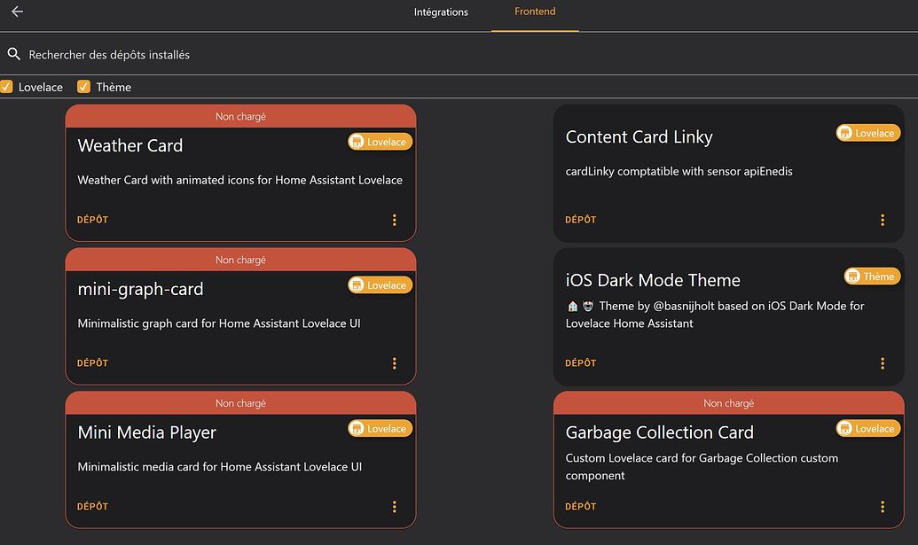Image resolution: width=918 pixels, height=545 pixels.
Task: Click 'Non chargé' banner on Weather Card
Action: coord(240,116)
